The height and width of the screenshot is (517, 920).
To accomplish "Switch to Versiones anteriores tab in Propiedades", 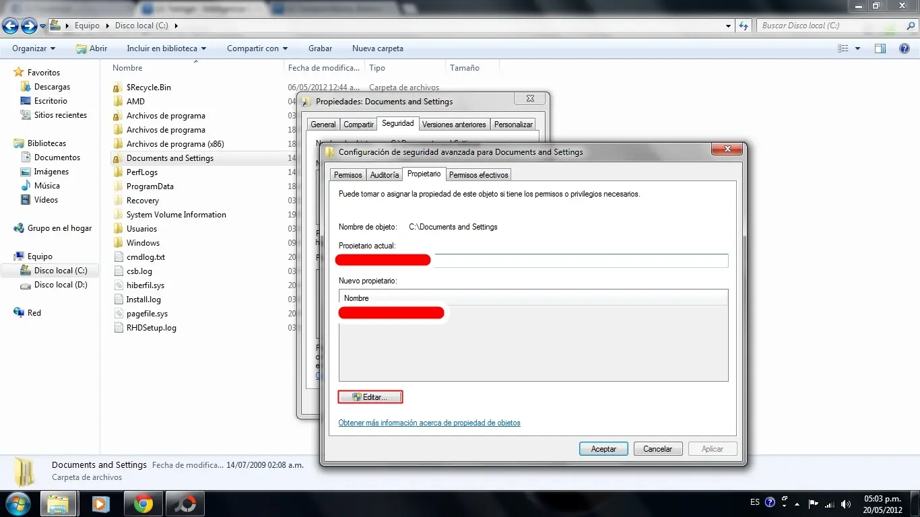I will (454, 125).
